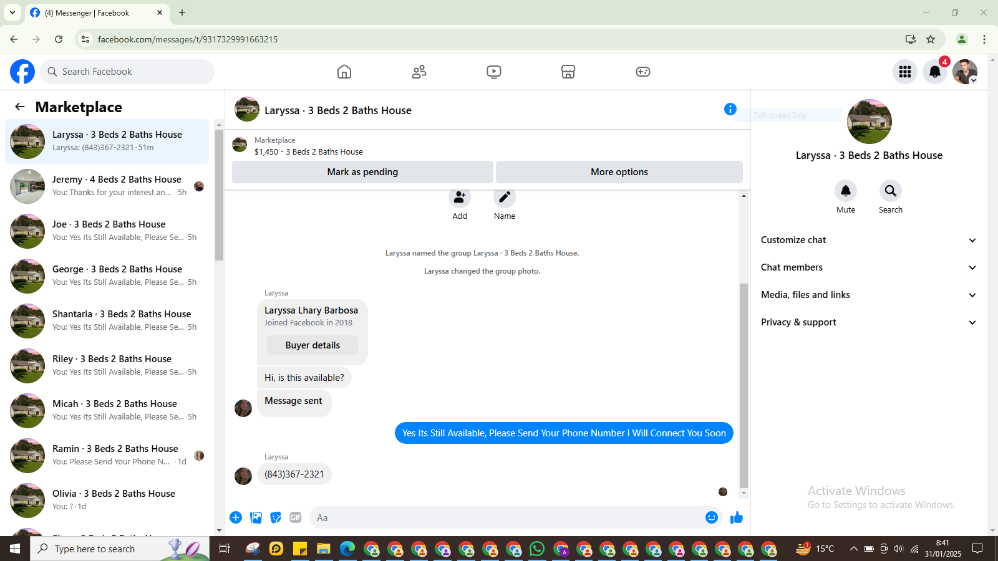Focus the Aa message input box
Viewport: 998px width, 561px height.
(x=516, y=517)
